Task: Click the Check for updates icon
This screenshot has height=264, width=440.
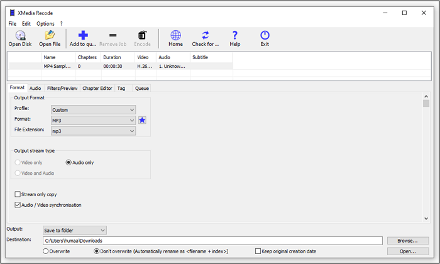Action: [x=205, y=35]
